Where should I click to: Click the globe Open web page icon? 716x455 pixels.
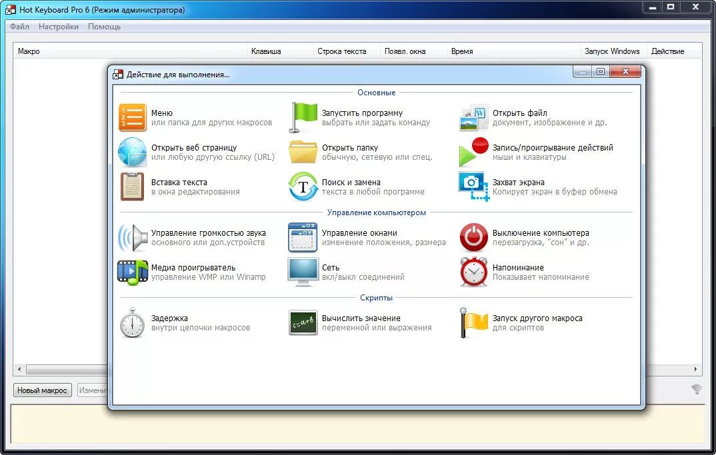(x=133, y=152)
